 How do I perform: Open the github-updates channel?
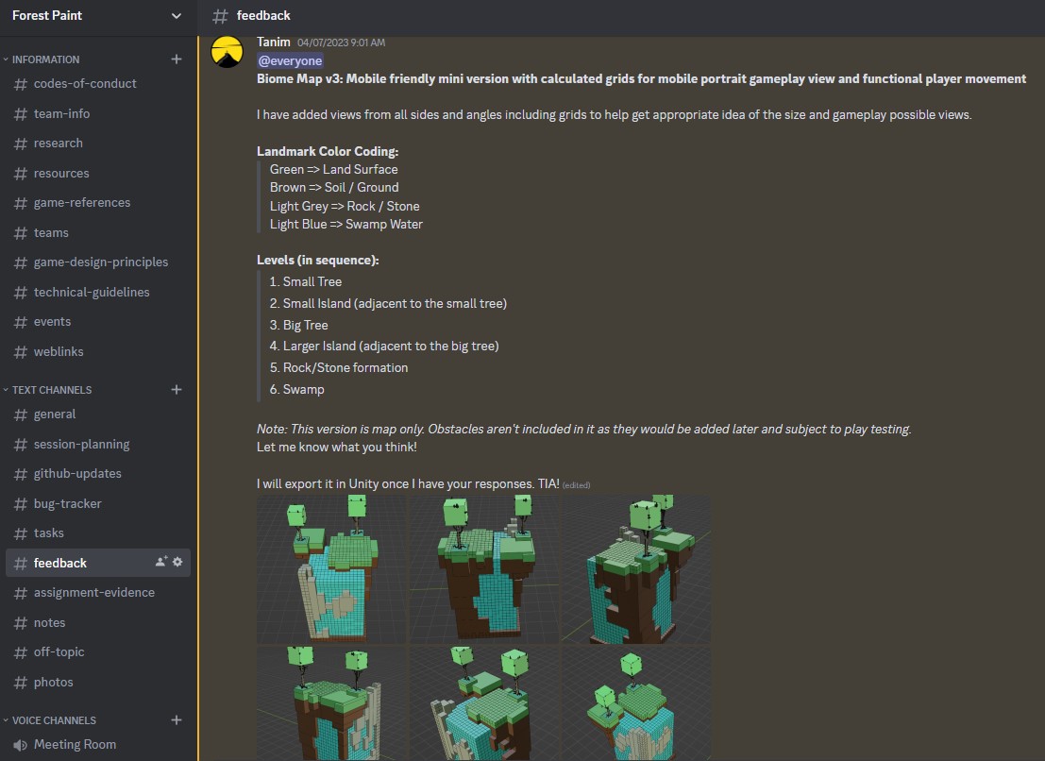pos(98,474)
